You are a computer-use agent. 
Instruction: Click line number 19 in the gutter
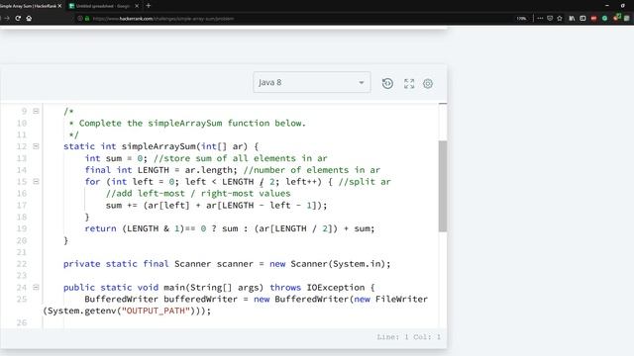click(22, 228)
